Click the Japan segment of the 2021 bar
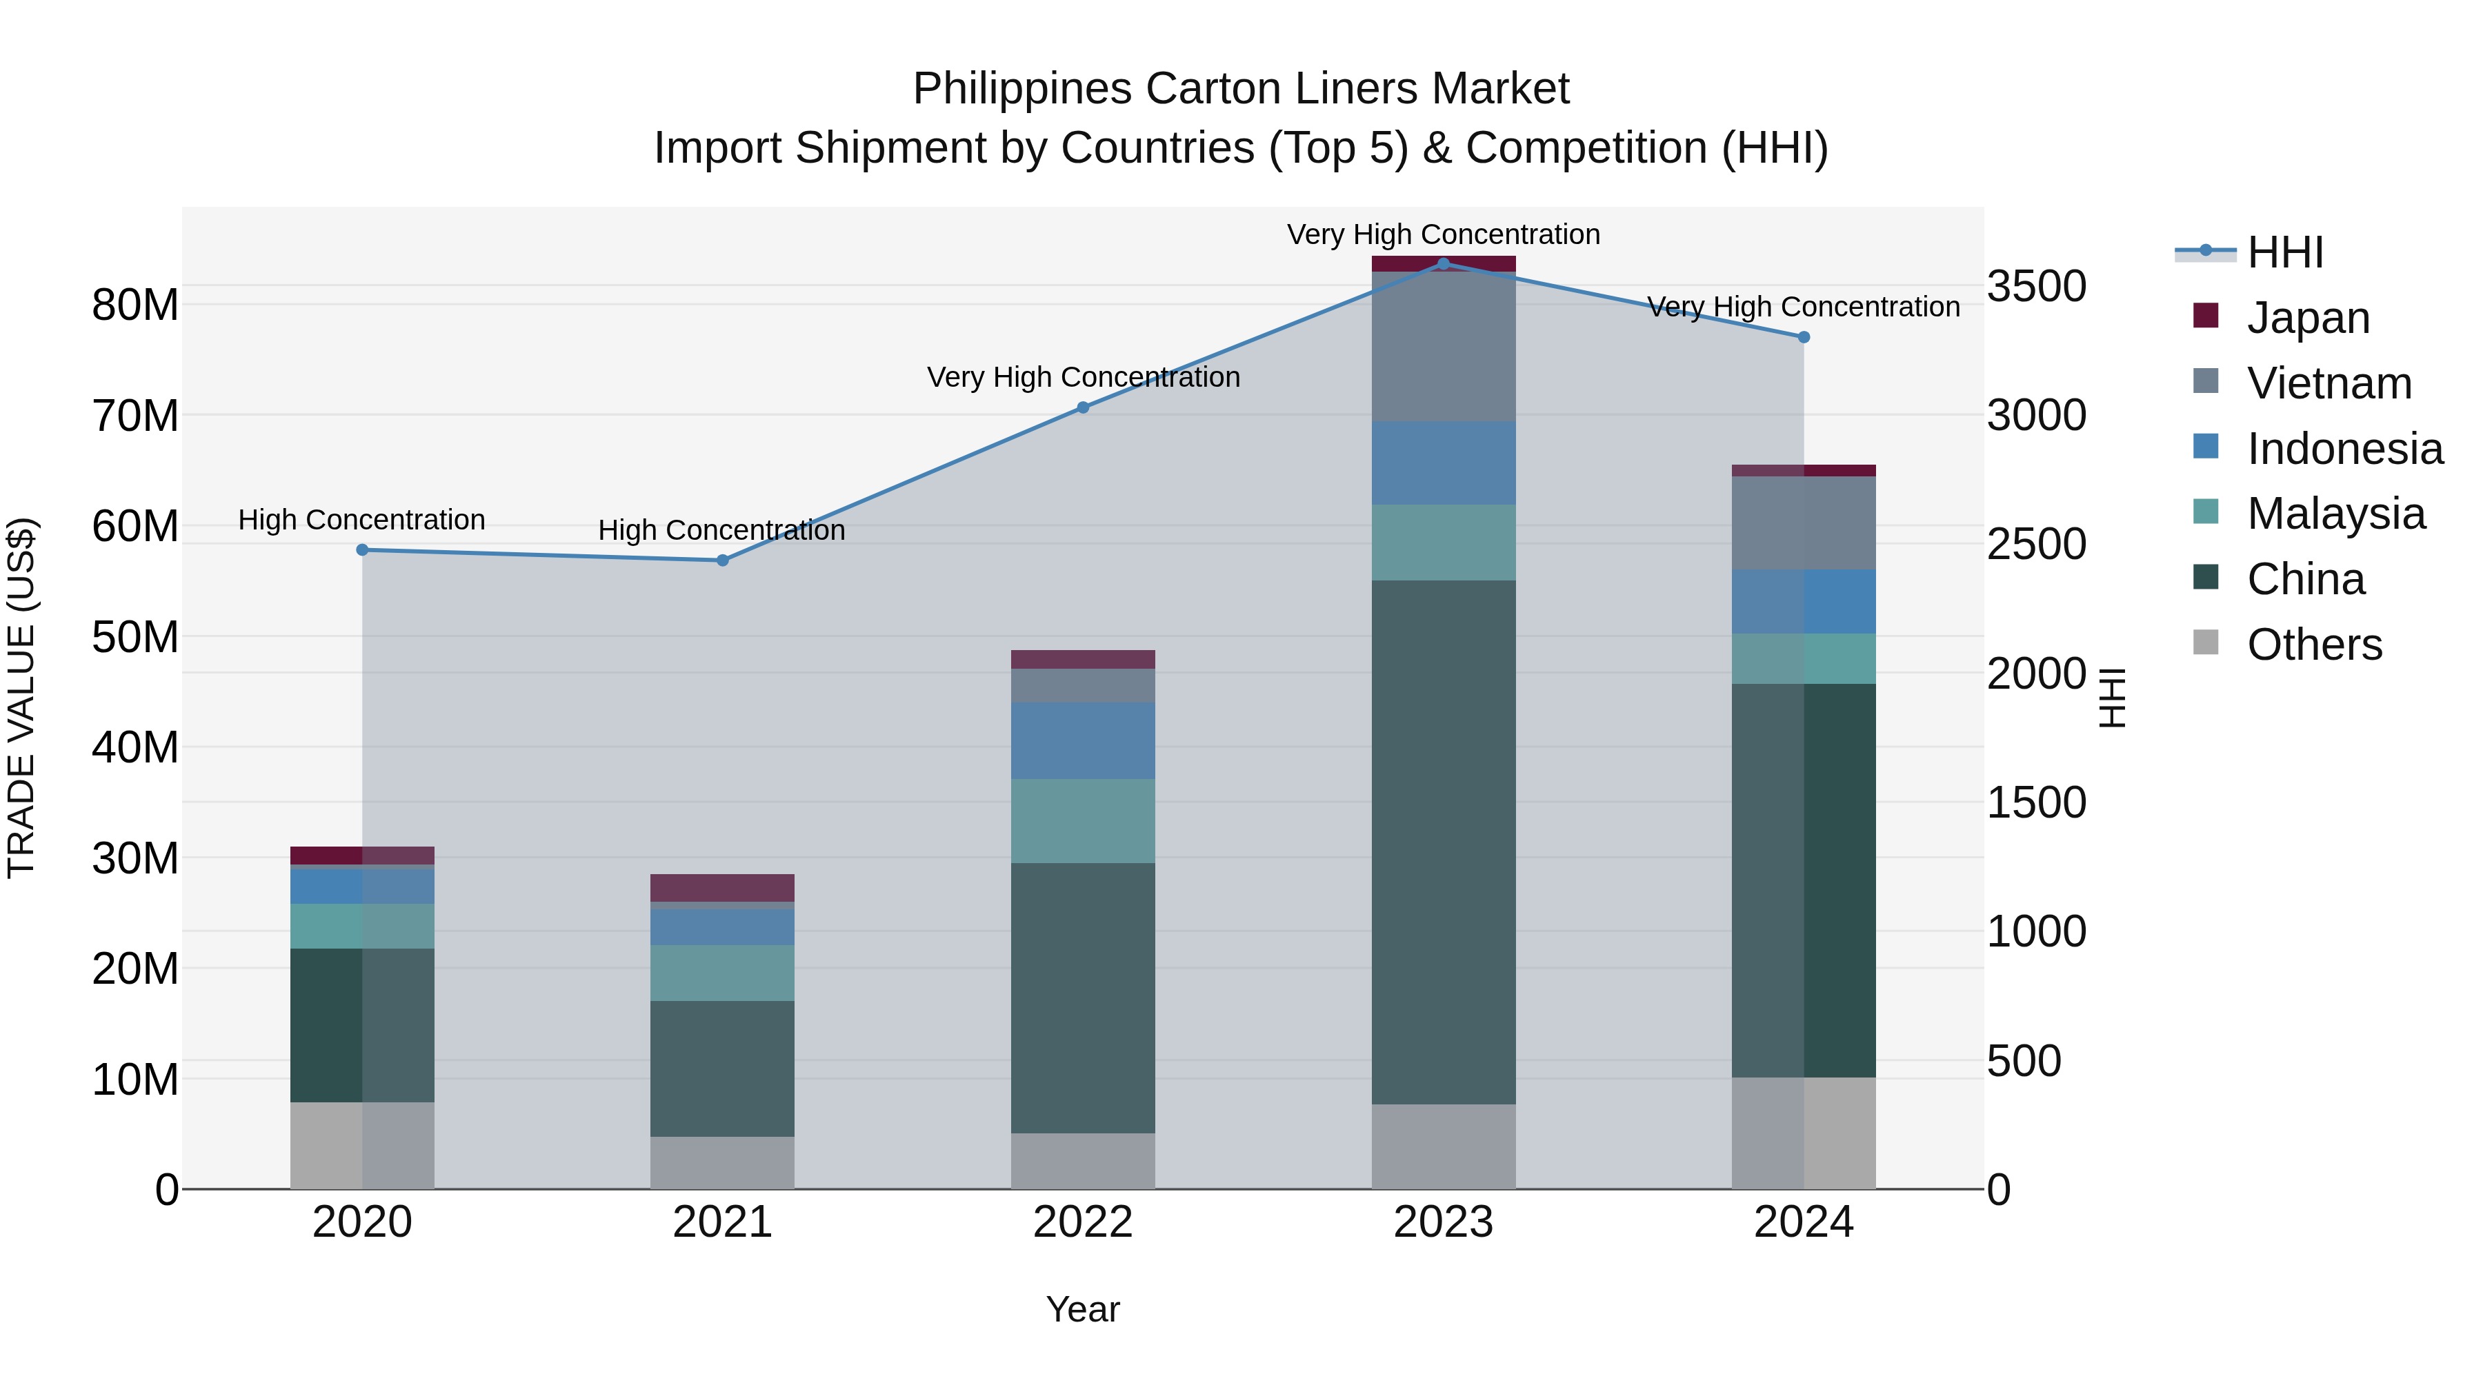The image size is (2483, 1396). coord(723,889)
